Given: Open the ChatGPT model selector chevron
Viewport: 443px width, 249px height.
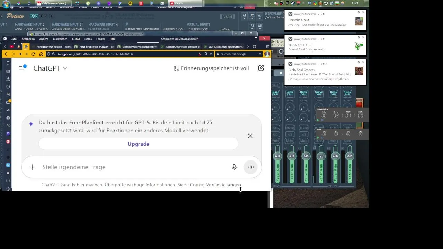Looking at the screenshot, I should [x=65, y=68].
